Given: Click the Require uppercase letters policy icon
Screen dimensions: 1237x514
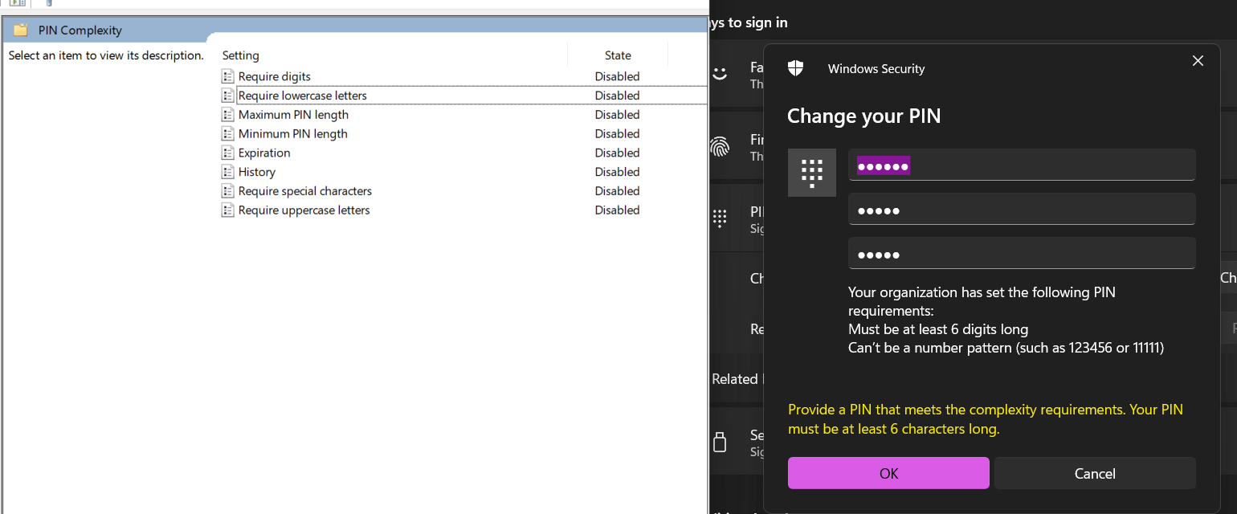Looking at the screenshot, I should point(228,210).
